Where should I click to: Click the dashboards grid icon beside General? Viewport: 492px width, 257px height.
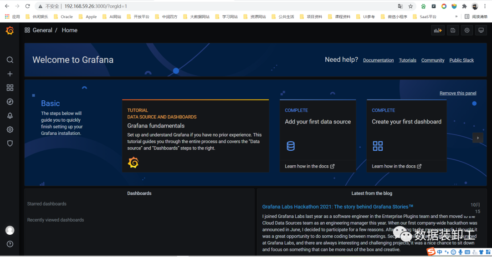(27, 30)
